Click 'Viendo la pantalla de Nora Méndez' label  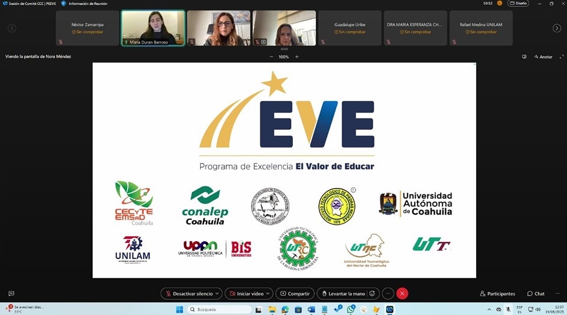click(x=38, y=57)
